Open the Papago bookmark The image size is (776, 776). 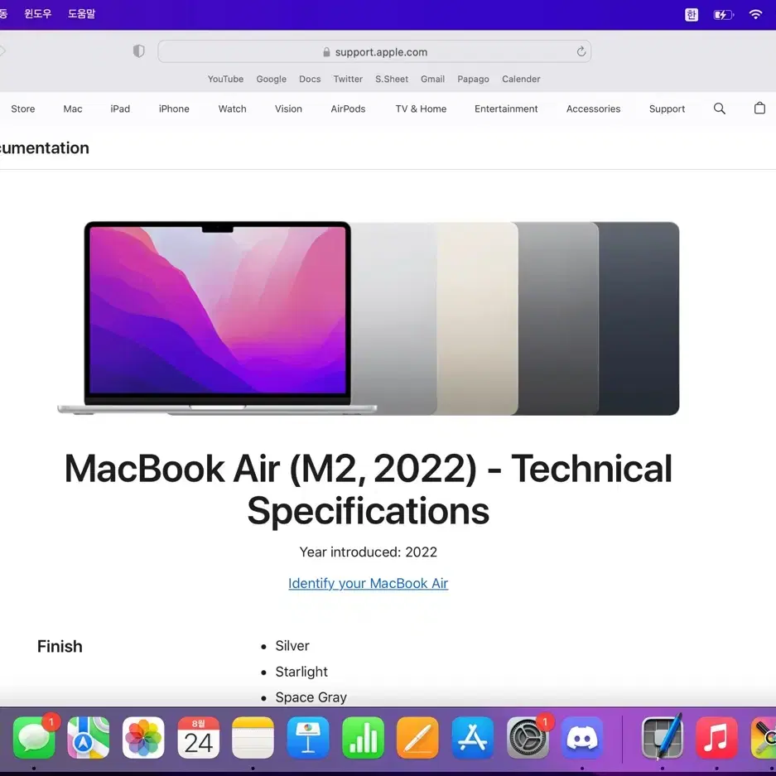[x=473, y=80]
